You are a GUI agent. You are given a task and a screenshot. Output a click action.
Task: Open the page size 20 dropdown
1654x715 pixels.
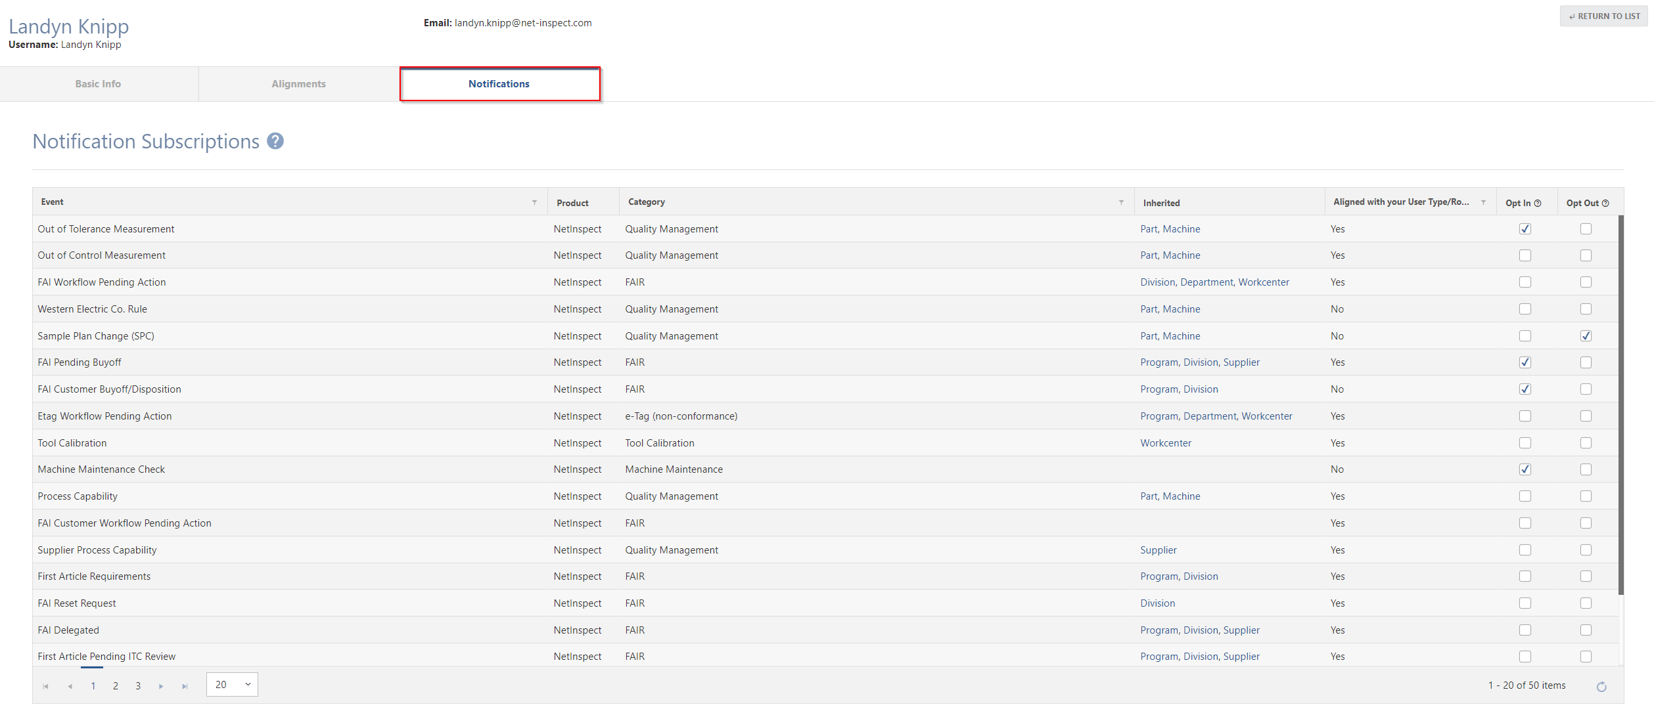232,685
